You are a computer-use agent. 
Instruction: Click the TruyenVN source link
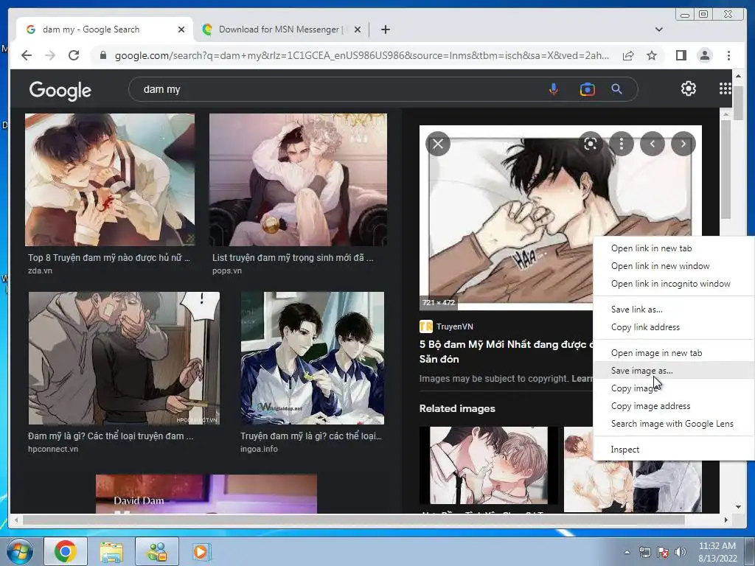pos(446,326)
